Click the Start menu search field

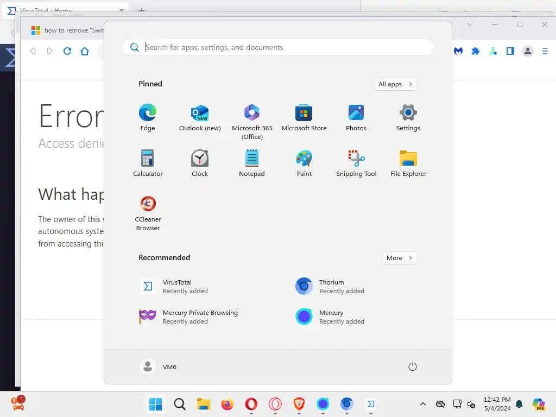(x=277, y=47)
